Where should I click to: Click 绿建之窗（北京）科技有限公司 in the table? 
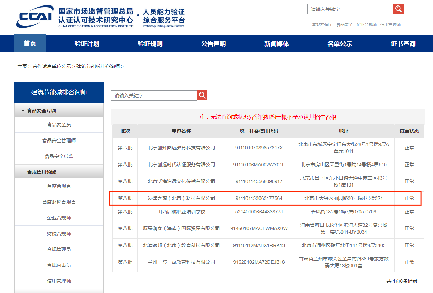click(x=181, y=198)
